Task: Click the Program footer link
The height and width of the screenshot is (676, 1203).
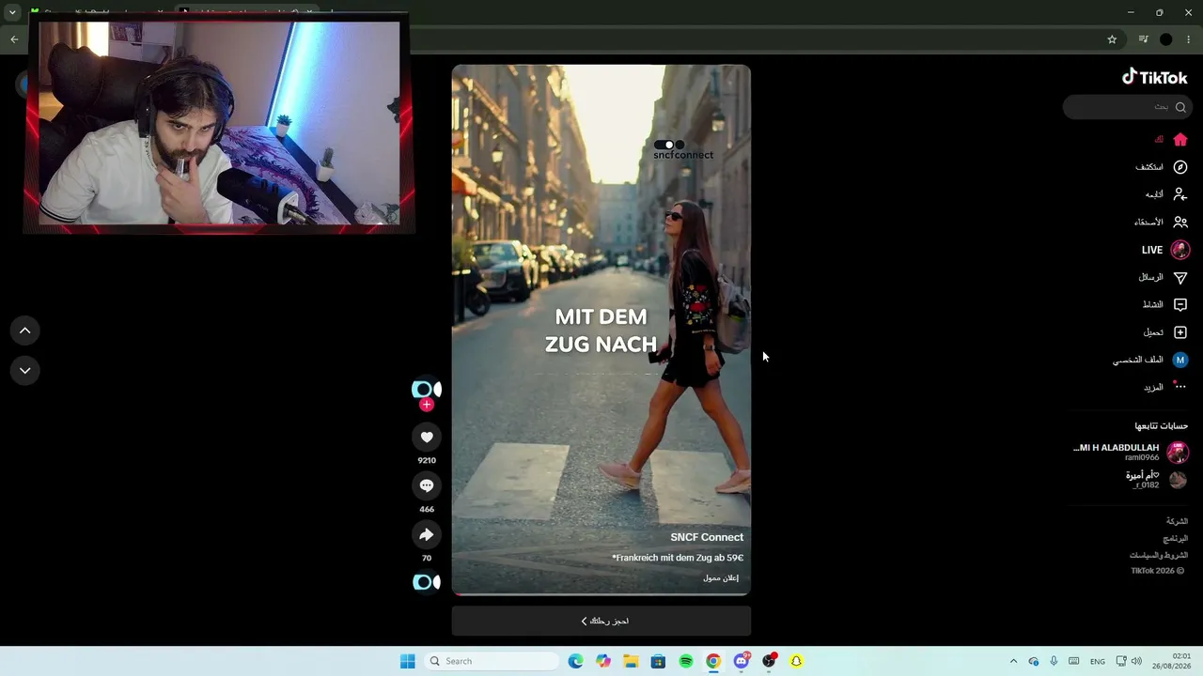Action: tap(1175, 539)
